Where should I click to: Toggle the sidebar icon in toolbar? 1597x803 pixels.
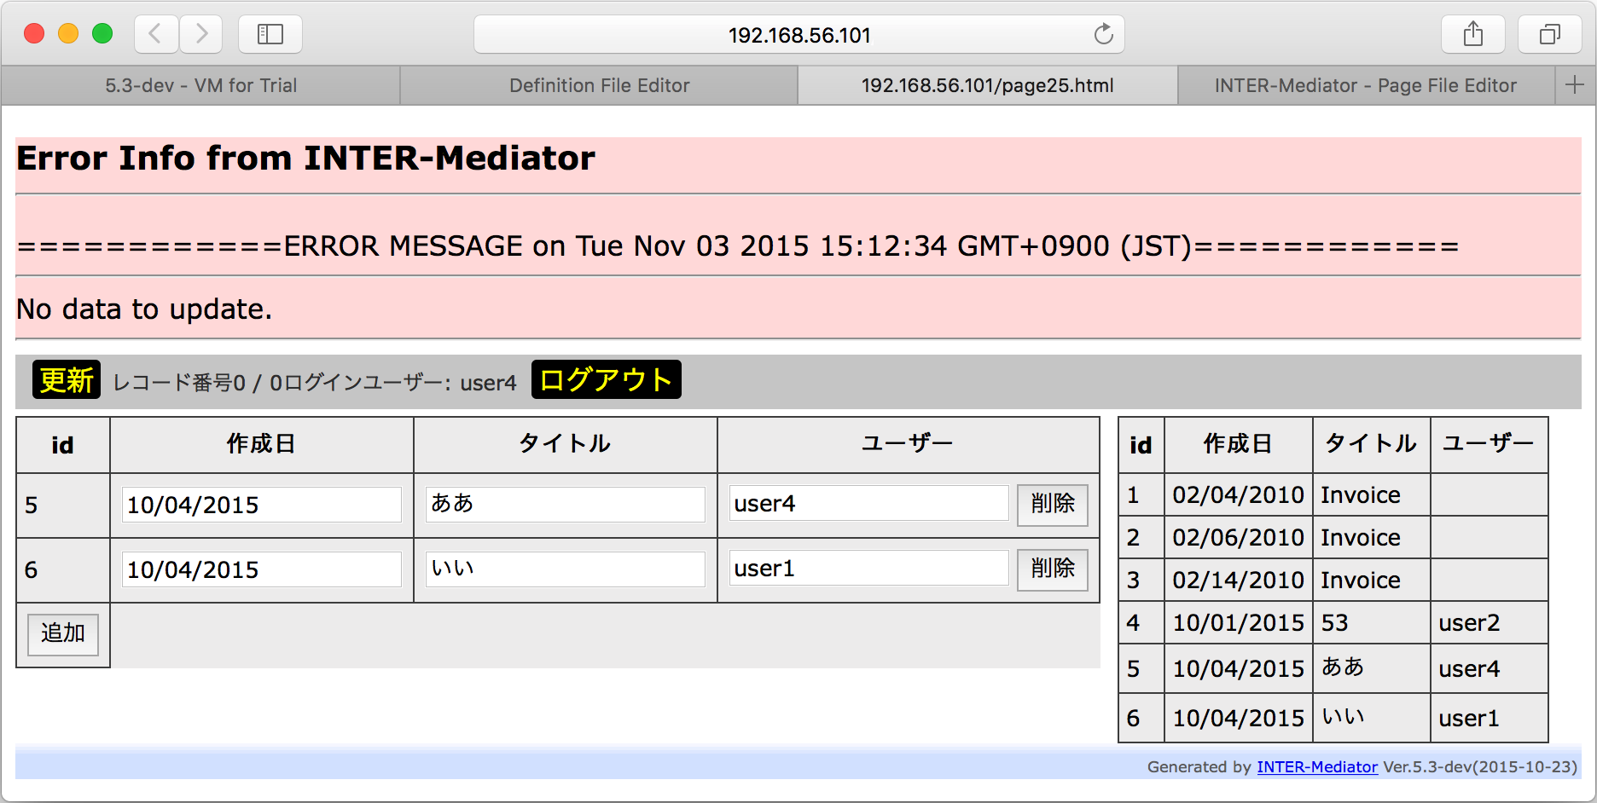[270, 34]
